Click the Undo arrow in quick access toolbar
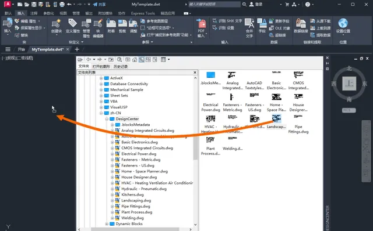This screenshot has width=373, height=231. click(69, 4)
